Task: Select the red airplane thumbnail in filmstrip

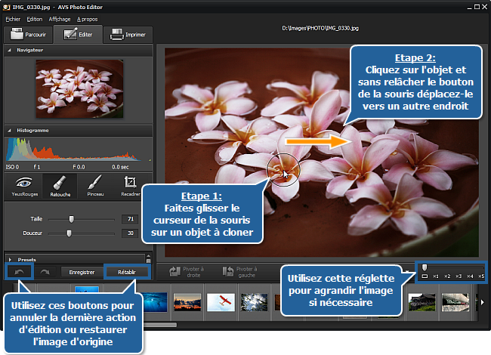Action: (219, 302)
